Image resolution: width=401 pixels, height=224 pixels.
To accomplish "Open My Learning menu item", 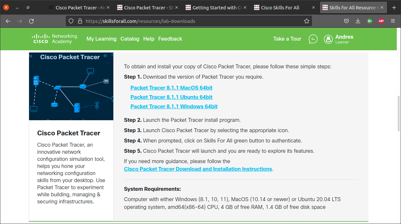I will [101, 39].
